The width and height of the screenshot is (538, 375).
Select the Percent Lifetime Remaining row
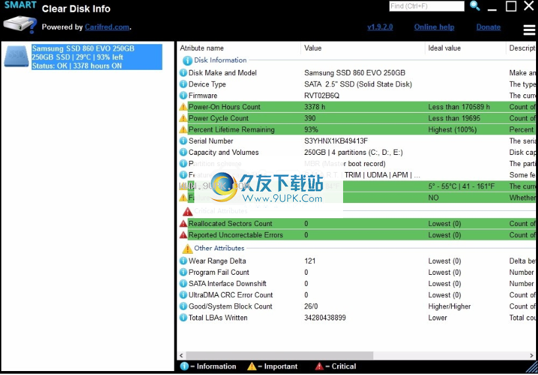(x=357, y=129)
